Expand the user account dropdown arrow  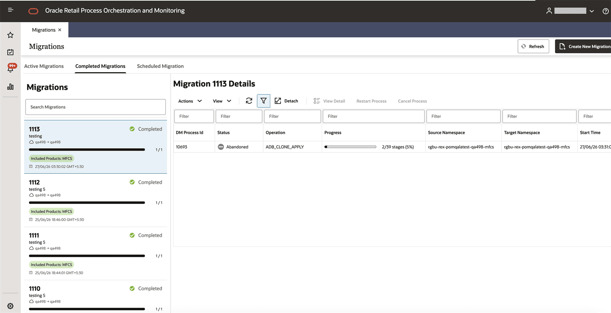coord(592,11)
